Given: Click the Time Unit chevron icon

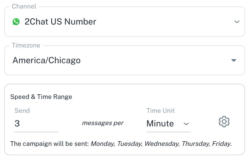Looking at the screenshot, I should pos(187,124).
